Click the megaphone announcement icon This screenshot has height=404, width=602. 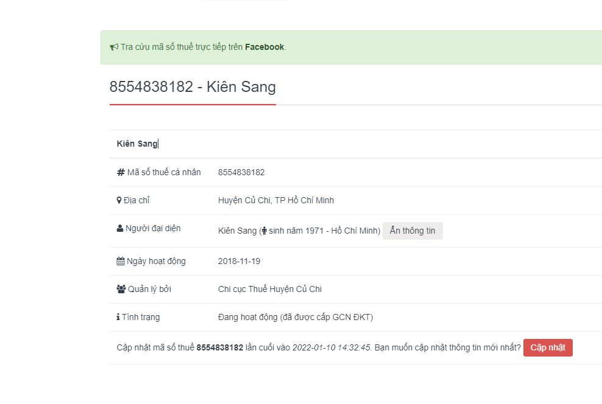click(114, 47)
